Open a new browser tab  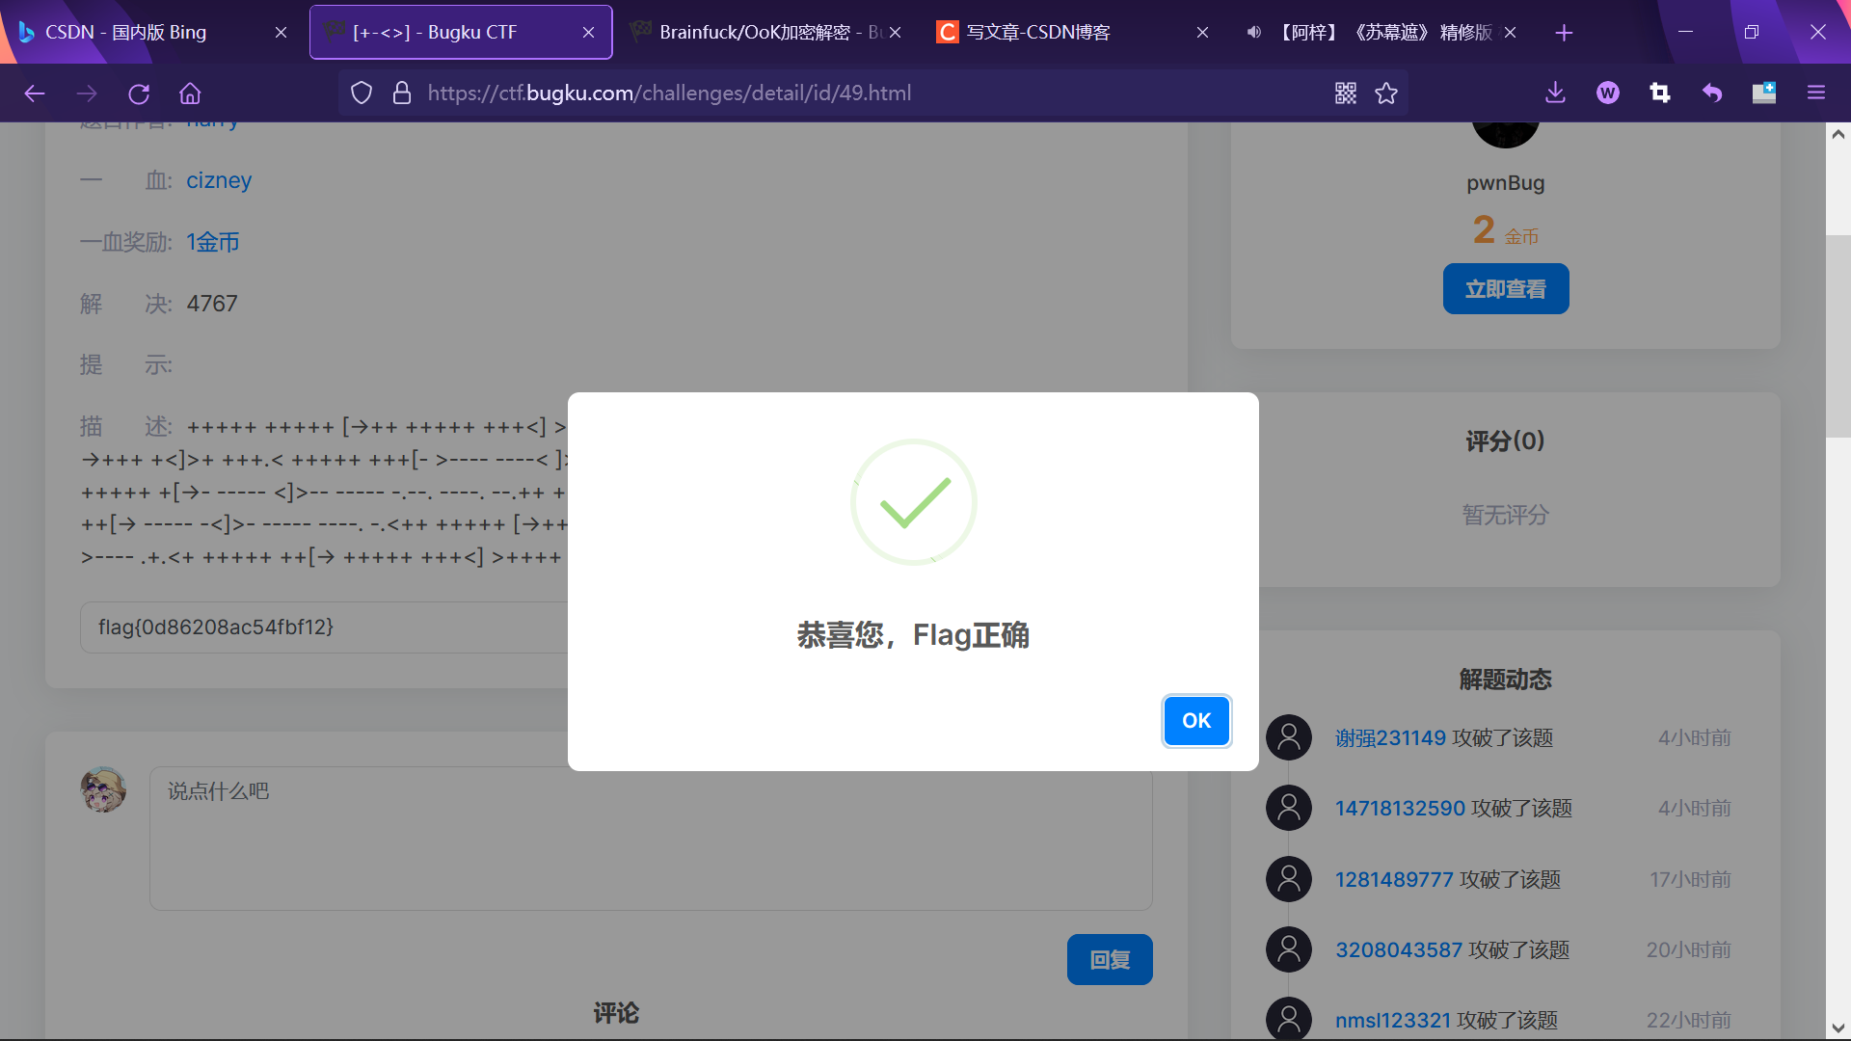point(1564,33)
